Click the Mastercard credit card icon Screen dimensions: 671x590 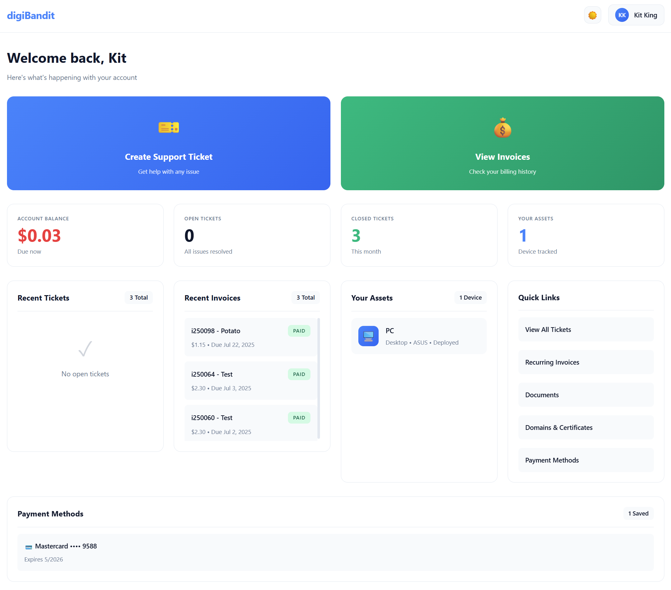coord(29,547)
